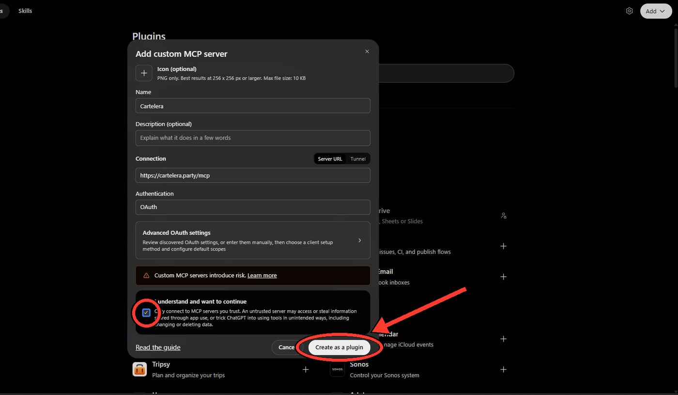678x395 pixels.
Task: Close the Add custom MCP server dialog
Action: [367, 51]
